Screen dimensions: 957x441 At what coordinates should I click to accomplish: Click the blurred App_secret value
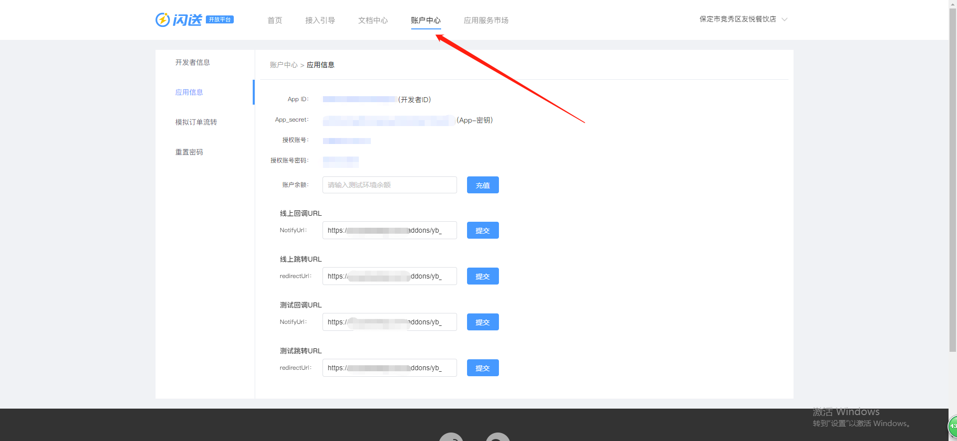(389, 120)
